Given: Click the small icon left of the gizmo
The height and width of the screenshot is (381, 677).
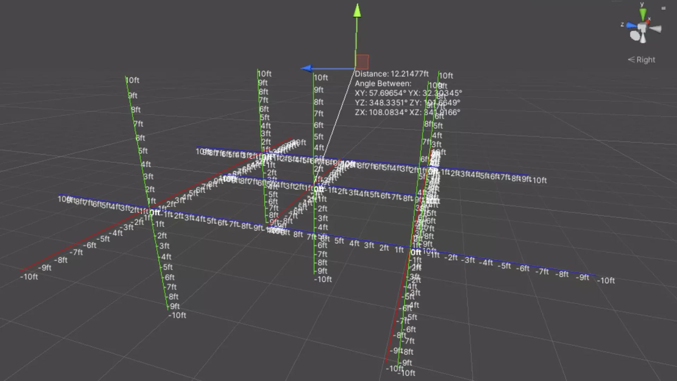Looking at the screenshot, I should tap(664, 8).
